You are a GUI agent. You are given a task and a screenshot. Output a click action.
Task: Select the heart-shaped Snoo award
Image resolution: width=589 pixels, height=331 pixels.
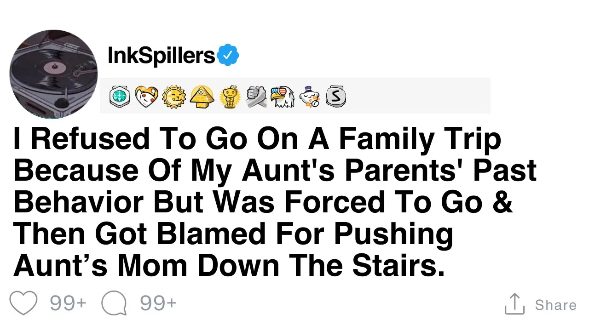click(146, 97)
